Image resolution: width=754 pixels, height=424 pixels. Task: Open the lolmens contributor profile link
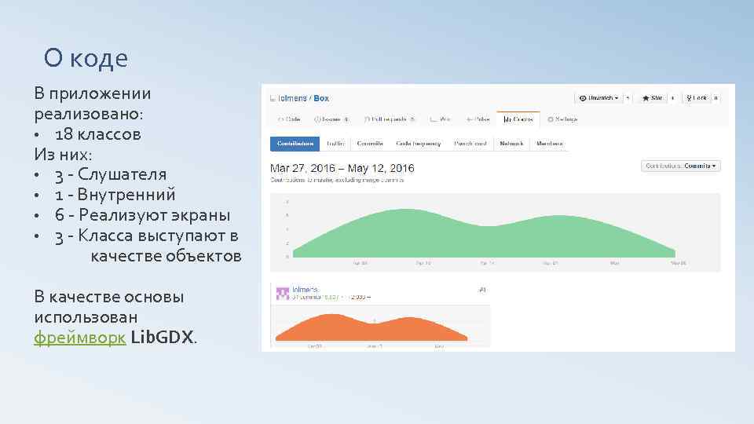tap(306, 290)
